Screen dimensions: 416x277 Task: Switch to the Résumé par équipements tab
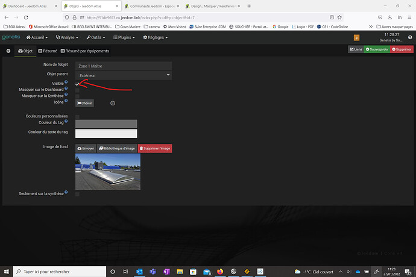(x=85, y=51)
